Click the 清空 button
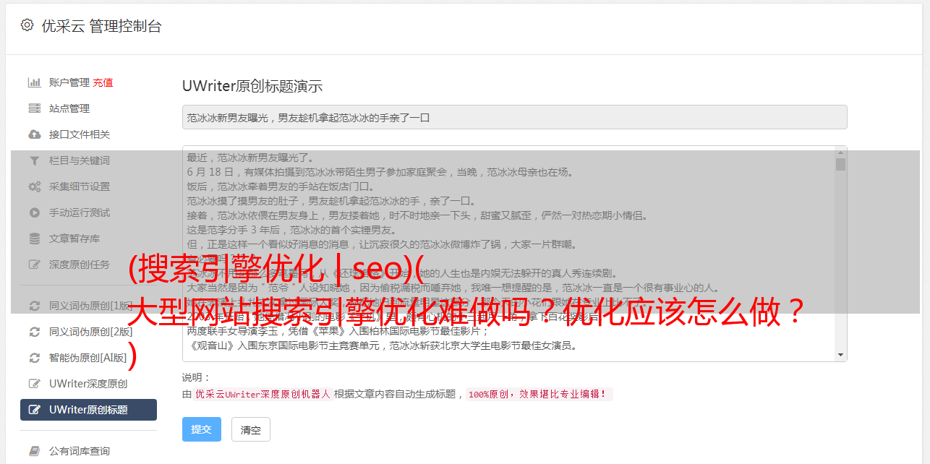 coord(251,429)
